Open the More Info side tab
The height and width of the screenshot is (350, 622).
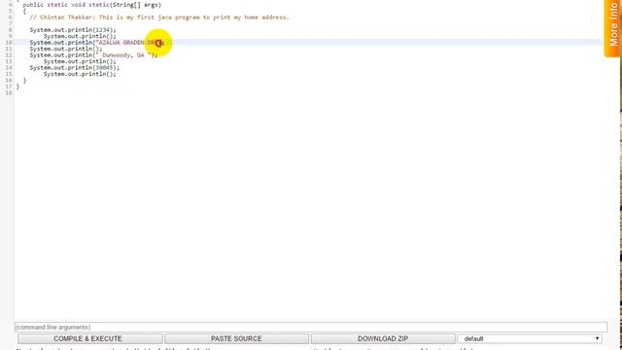click(x=613, y=28)
